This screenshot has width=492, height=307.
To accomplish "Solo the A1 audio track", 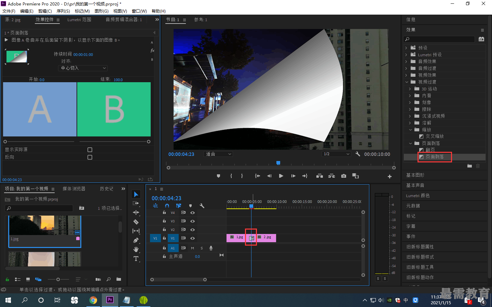I will 202,248.
